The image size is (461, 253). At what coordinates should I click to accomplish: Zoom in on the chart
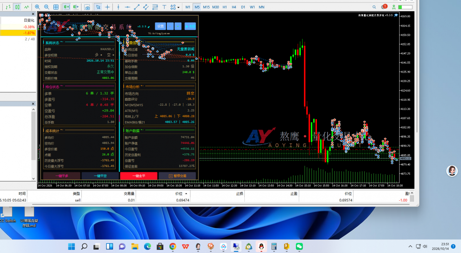tap(37, 7)
